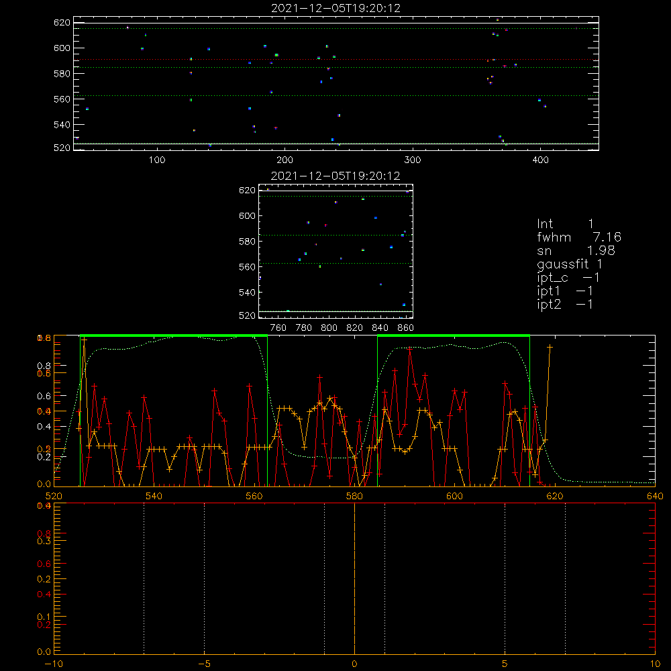This screenshot has width=671, height=671.
Task: Click the 'ipt2 -1' readout text
Action: coord(565,304)
